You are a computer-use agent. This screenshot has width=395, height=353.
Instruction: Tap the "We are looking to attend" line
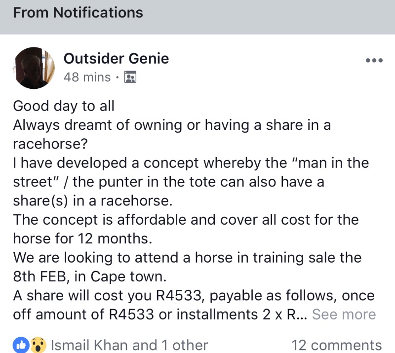click(x=187, y=257)
